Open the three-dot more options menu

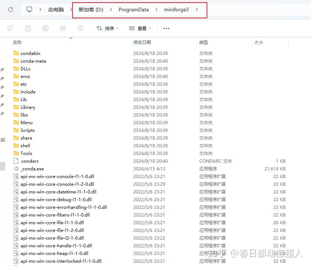[166, 29]
